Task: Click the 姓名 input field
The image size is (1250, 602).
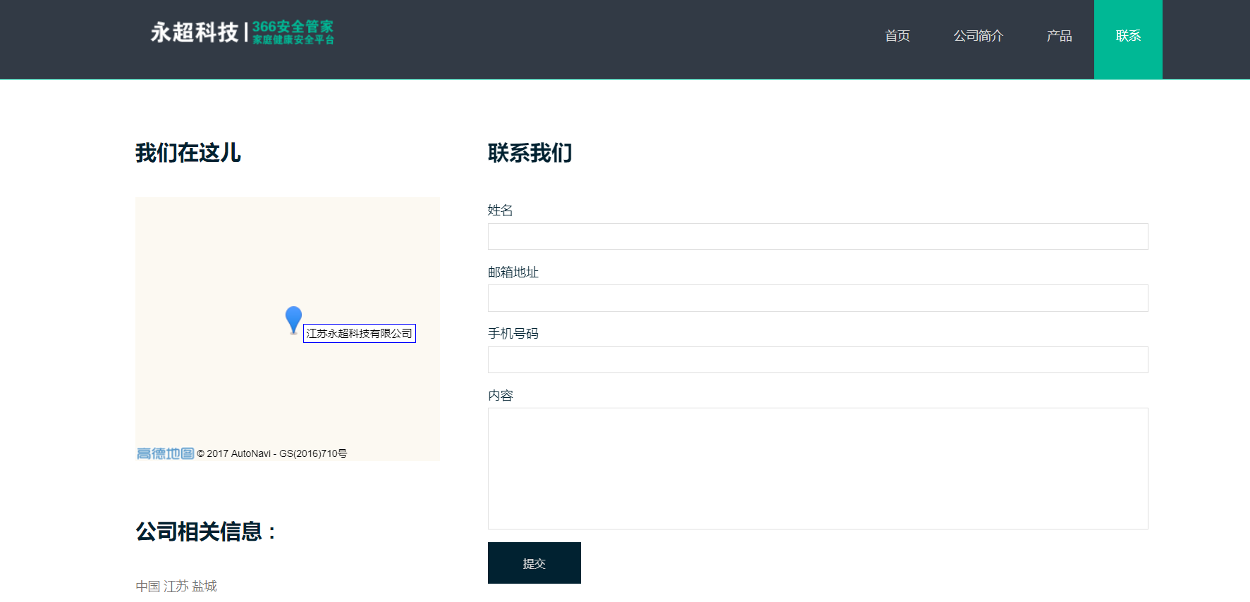Action: (x=818, y=237)
